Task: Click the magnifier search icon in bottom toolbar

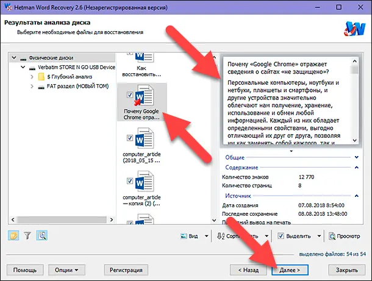Action: [x=42, y=236]
